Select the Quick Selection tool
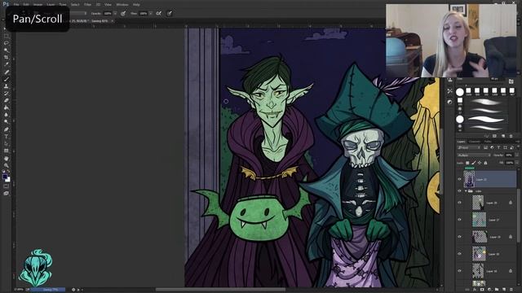The image size is (522, 293). click(6, 50)
